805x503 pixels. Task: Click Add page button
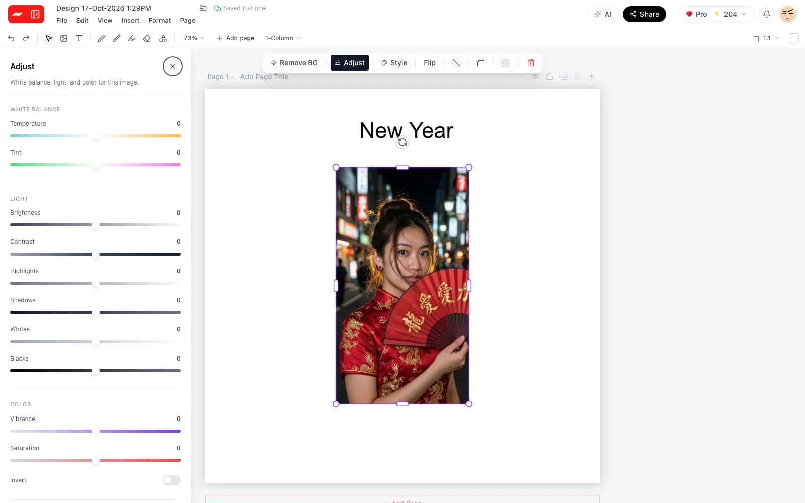click(235, 38)
